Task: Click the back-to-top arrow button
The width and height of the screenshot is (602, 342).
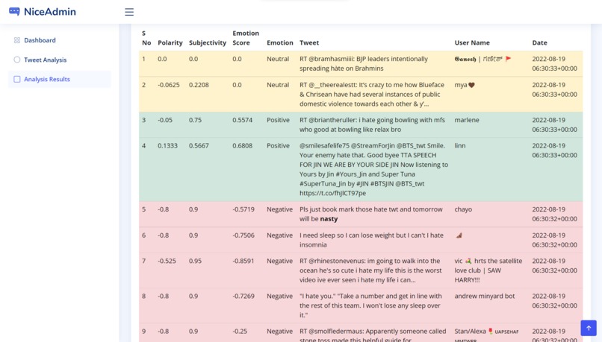Action: [x=588, y=328]
